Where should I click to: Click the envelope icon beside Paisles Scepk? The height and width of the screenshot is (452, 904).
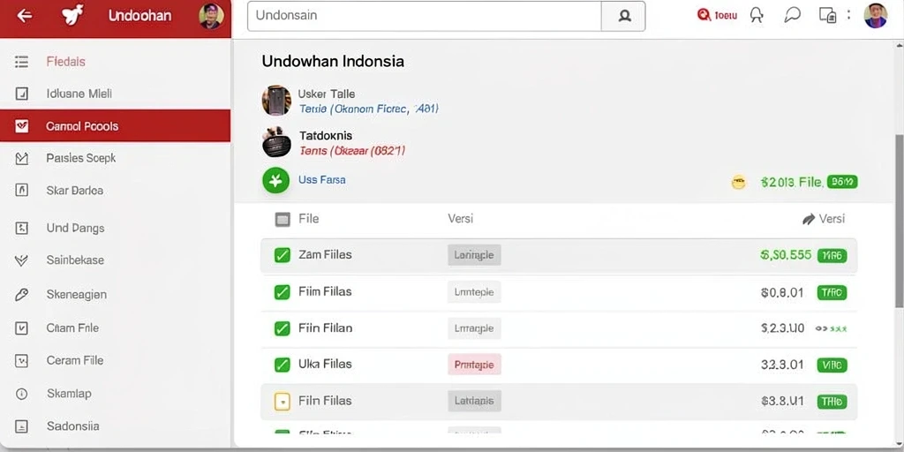[x=21, y=159]
